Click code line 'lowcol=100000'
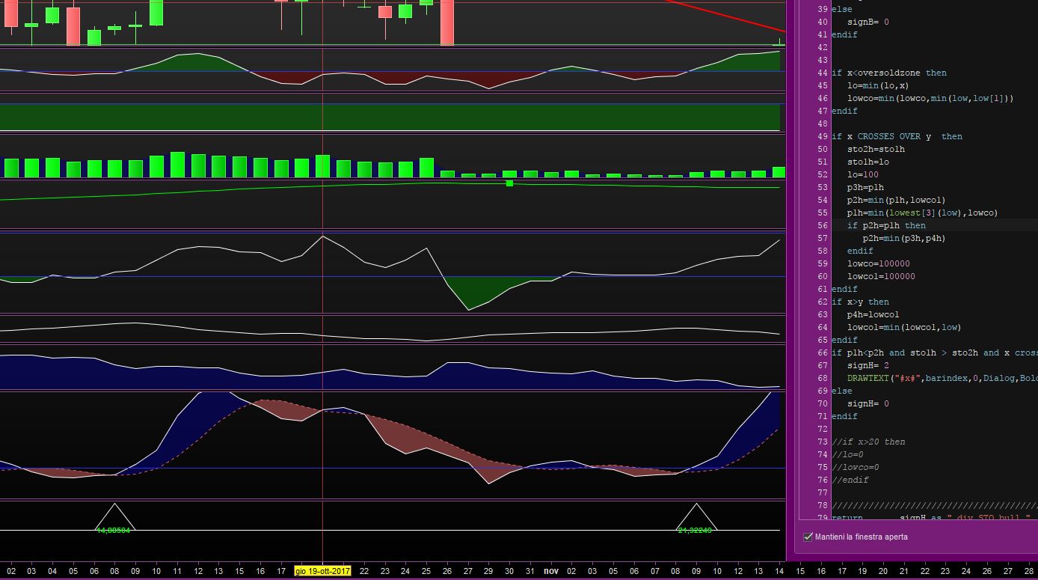The width and height of the screenshot is (1038, 580). tap(881, 276)
